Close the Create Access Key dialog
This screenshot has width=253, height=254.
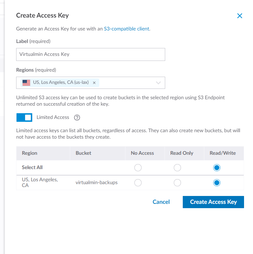coord(240,16)
